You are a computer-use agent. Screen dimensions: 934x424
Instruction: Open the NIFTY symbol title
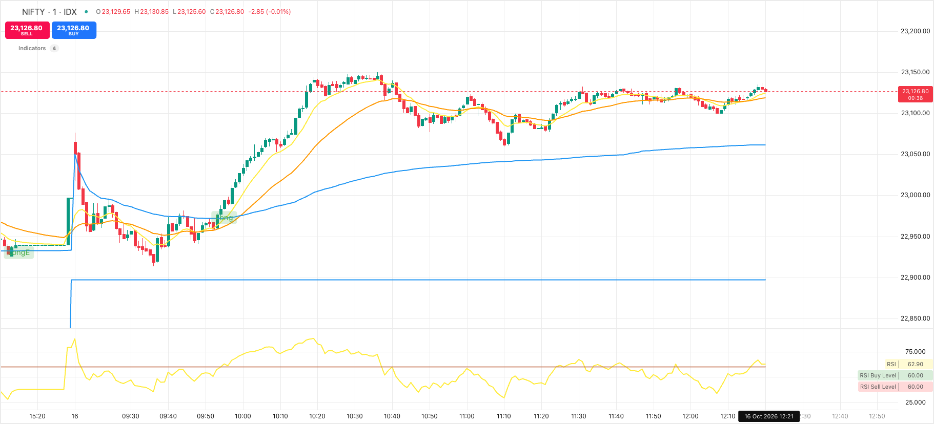point(49,12)
